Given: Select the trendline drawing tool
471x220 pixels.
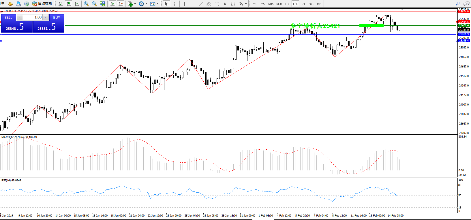Looking at the screenshot, I should (201, 4).
